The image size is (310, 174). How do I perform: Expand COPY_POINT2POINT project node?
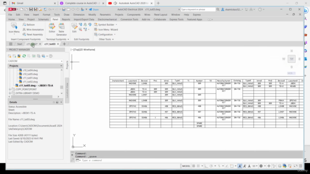tap(10, 89)
